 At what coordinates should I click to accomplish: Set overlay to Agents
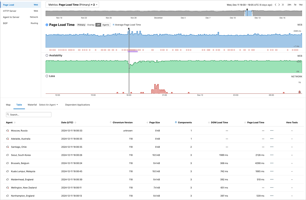pyautogui.click(x=106, y=25)
